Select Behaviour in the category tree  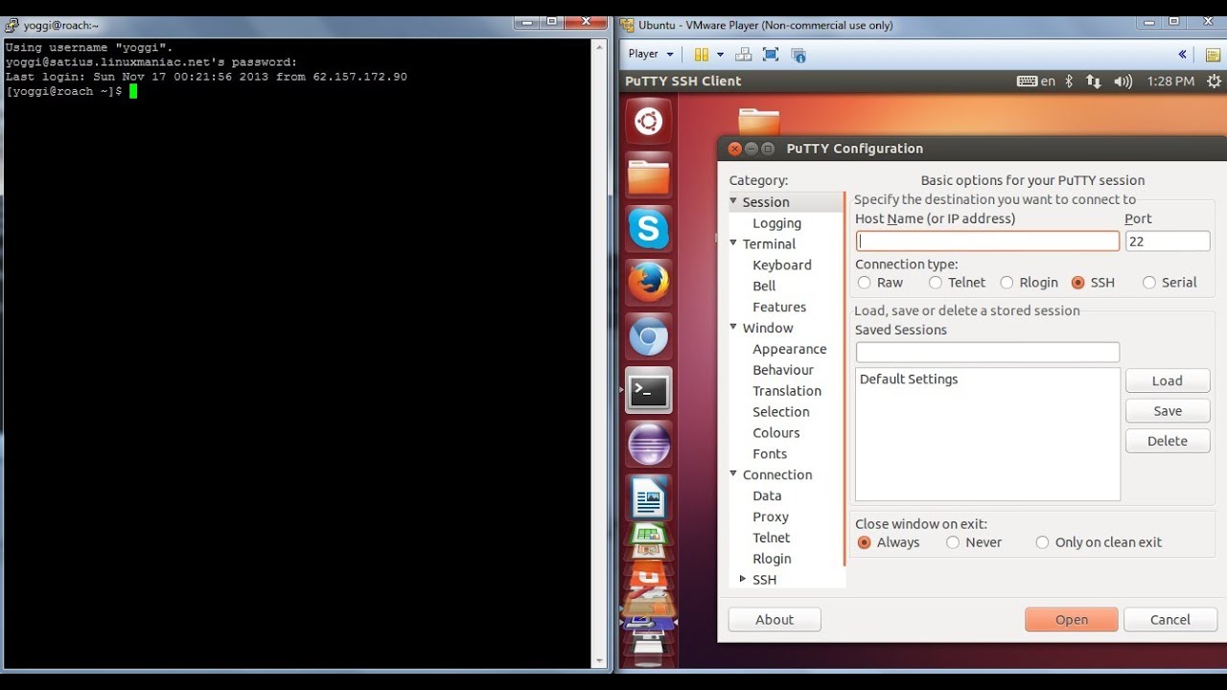point(783,370)
